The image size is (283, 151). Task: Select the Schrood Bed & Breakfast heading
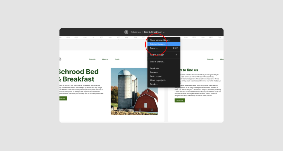[x=79, y=75]
